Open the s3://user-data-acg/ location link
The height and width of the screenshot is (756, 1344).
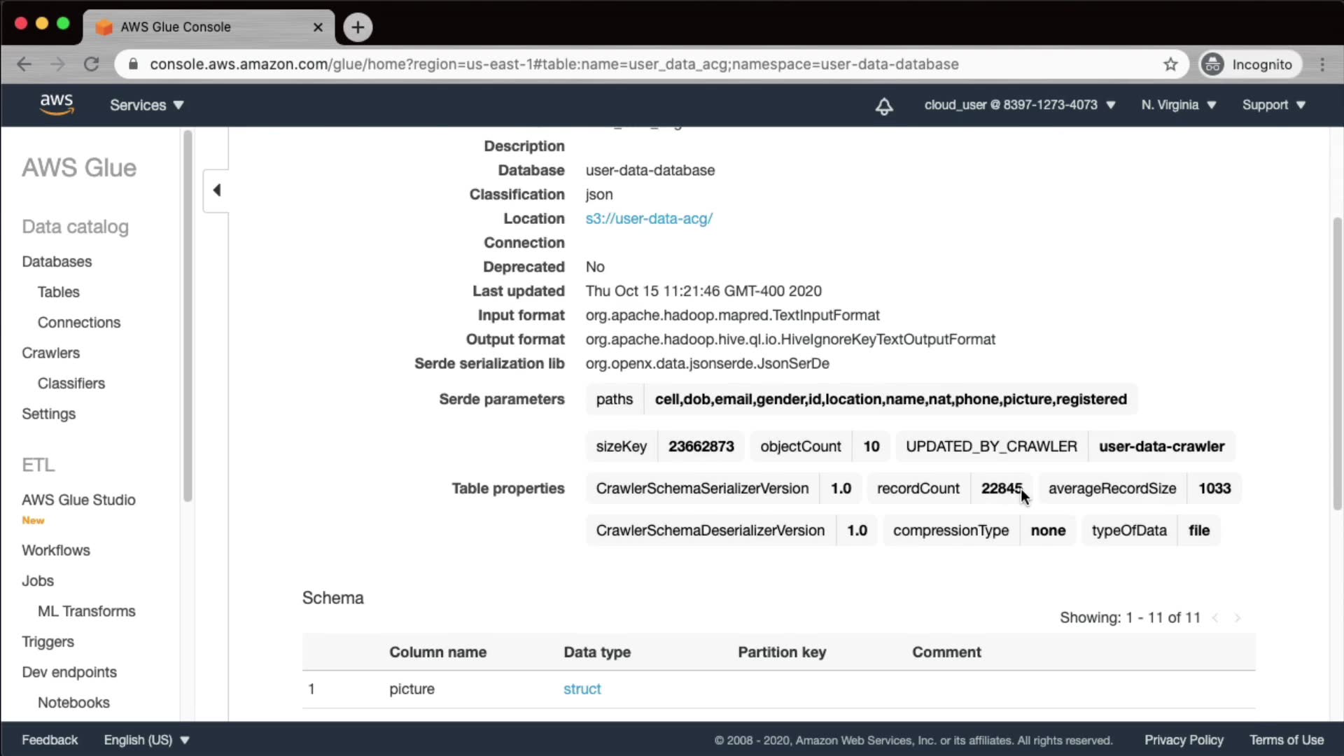coord(649,218)
